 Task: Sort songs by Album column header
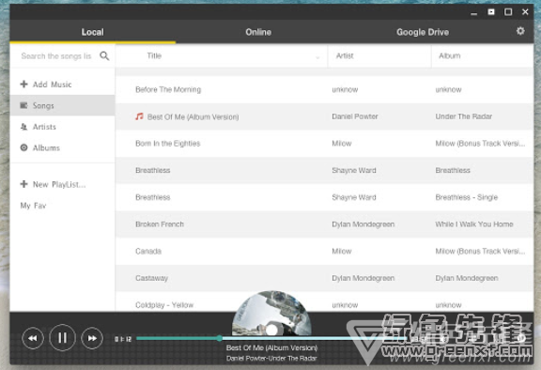(450, 55)
